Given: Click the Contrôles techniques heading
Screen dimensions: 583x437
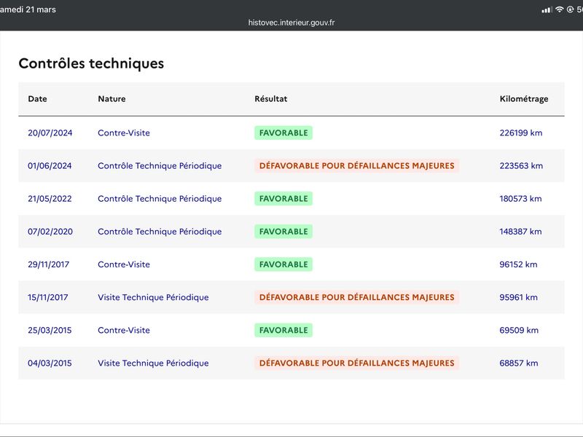Looking at the screenshot, I should [91, 63].
